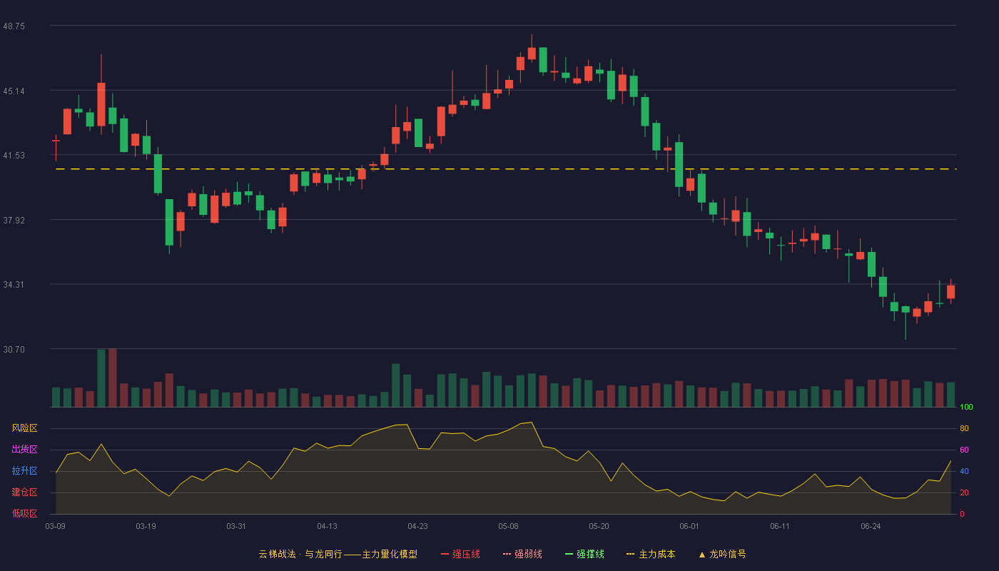
Task: Toggle the 强撑线 legend entry
Action: pyautogui.click(x=584, y=554)
